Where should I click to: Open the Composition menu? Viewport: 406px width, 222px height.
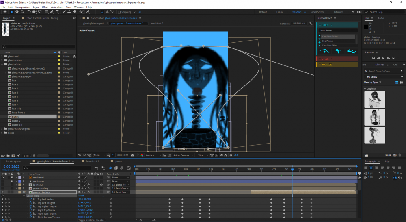tap(22, 7)
